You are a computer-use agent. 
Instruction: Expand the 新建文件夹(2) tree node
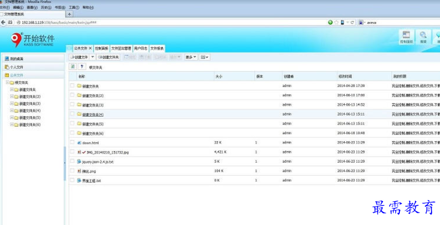click(12, 97)
